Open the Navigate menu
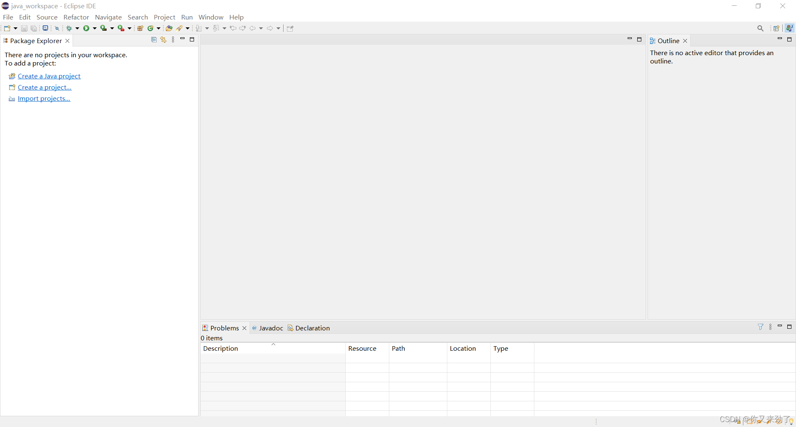 click(x=108, y=17)
